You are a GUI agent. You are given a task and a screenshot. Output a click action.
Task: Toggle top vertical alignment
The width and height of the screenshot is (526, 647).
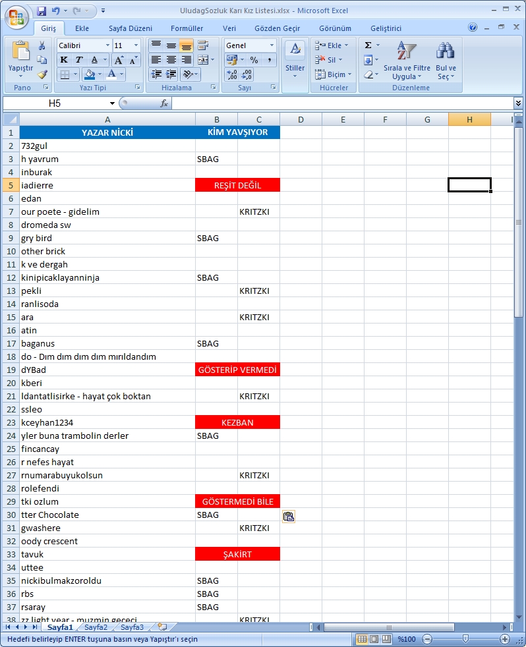click(x=156, y=45)
